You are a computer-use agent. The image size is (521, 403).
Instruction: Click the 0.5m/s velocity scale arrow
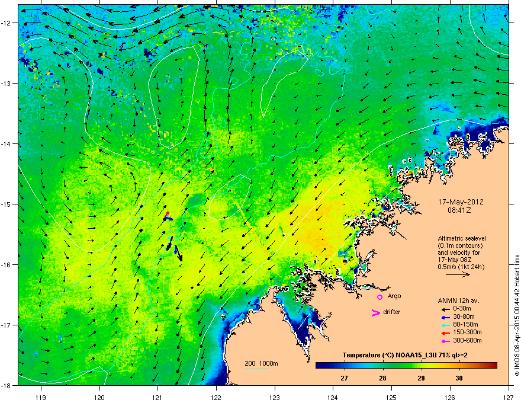click(458, 274)
